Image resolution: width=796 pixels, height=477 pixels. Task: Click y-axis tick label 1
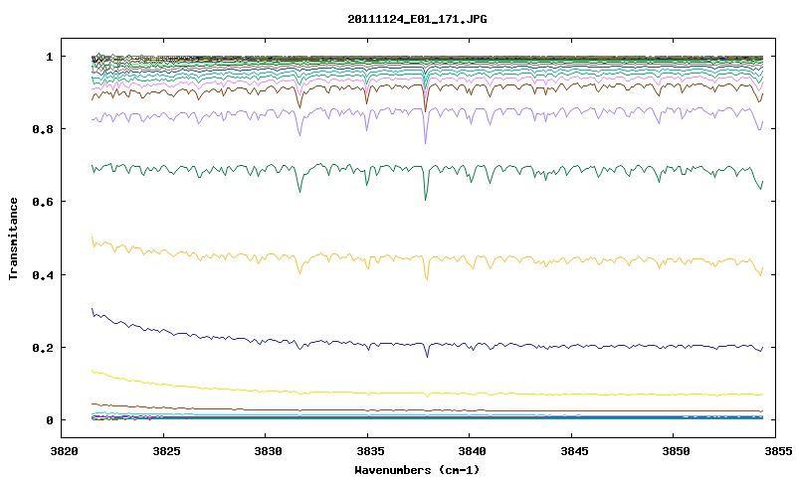49,57
